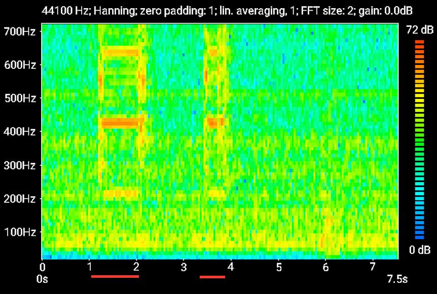Click the 5 tick on time axis

pyautogui.click(x=279, y=267)
